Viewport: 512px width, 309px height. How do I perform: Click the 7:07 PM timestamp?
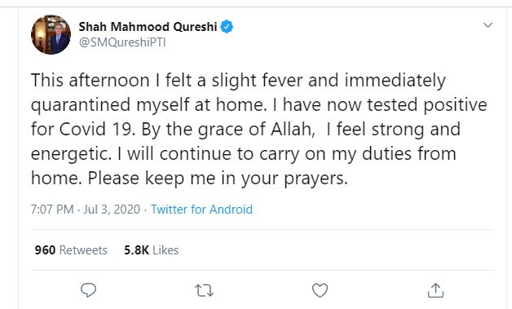52,210
